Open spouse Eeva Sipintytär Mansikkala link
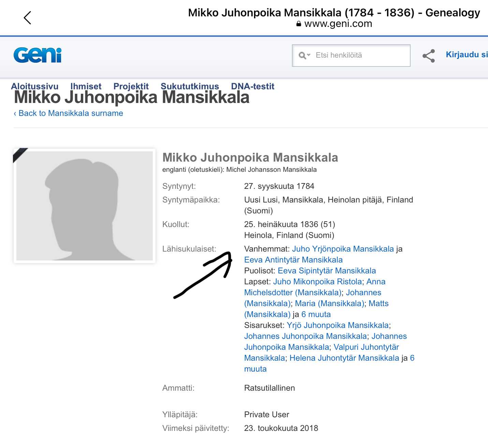Image resolution: width=488 pixels, height=435 pixels. (327, 271)
